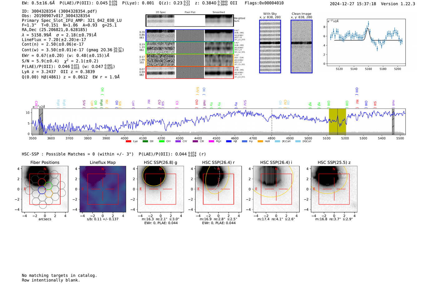Image resolution: width=437 pixels, height=297 pixels.
Task: Click "Row intentionally blank." text
Action: (51, 280)
